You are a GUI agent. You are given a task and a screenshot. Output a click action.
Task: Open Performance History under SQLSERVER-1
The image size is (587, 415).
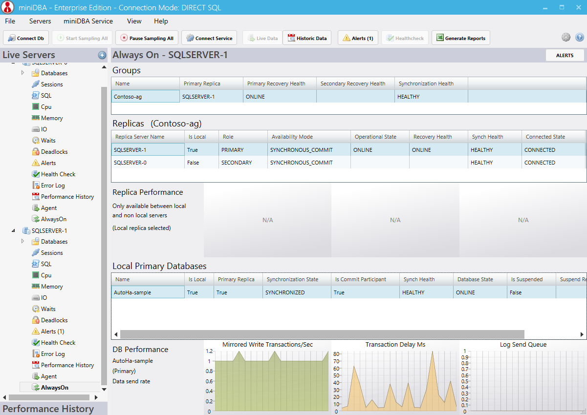[63, 365]
